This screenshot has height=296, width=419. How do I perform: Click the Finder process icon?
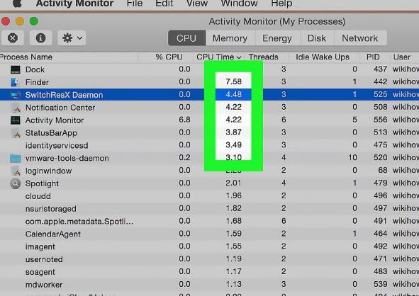click(15, 82)
